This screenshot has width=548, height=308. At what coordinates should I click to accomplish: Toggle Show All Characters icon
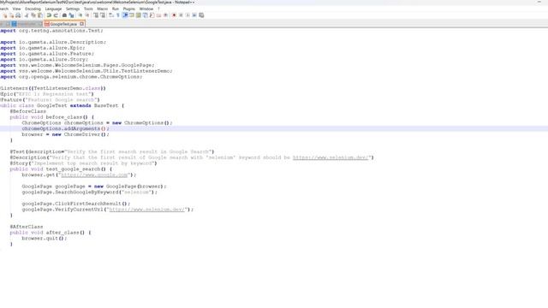pos(118,15)
